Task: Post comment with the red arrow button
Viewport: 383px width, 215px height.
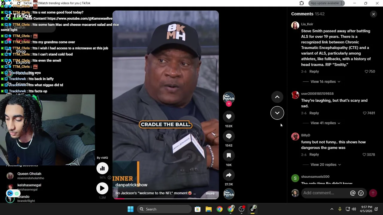Action: [373, 193]
